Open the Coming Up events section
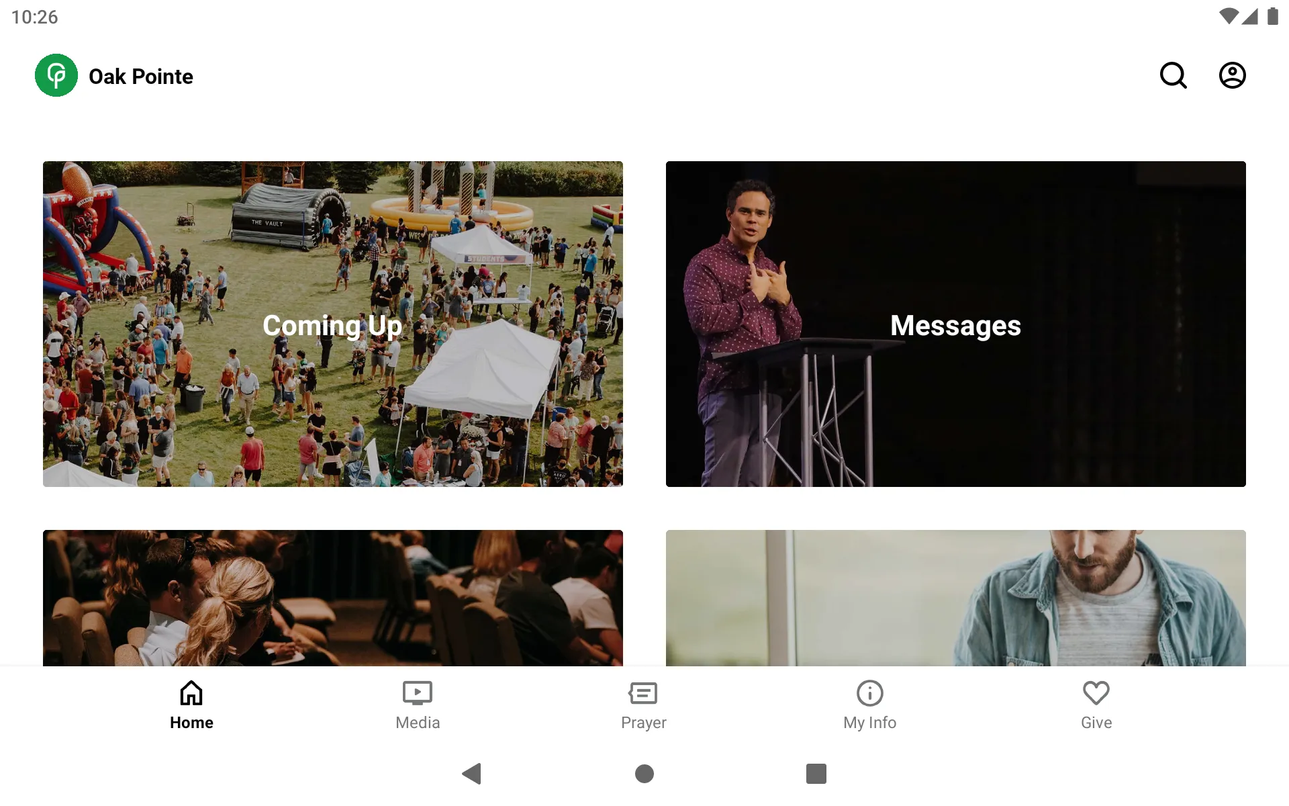The image size is (1289, 806). [333, 324]
